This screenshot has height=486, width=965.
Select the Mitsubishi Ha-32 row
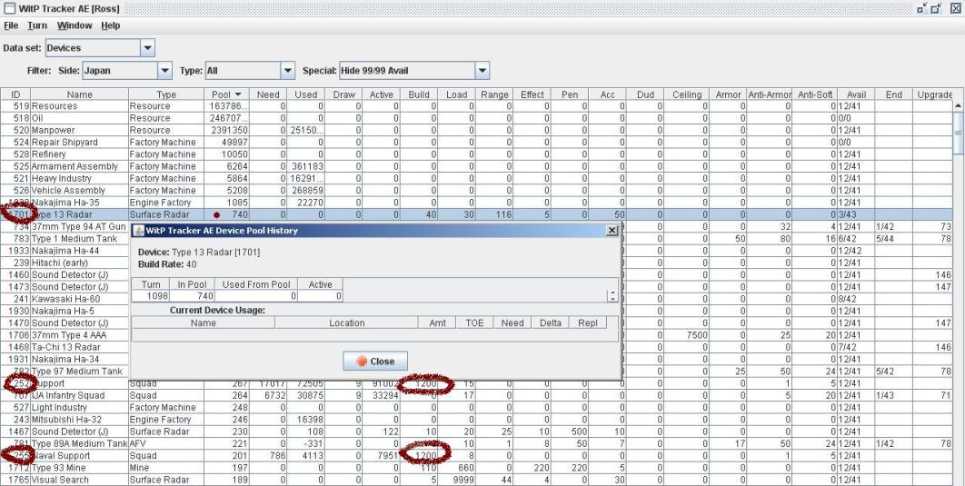pos(477,420)
